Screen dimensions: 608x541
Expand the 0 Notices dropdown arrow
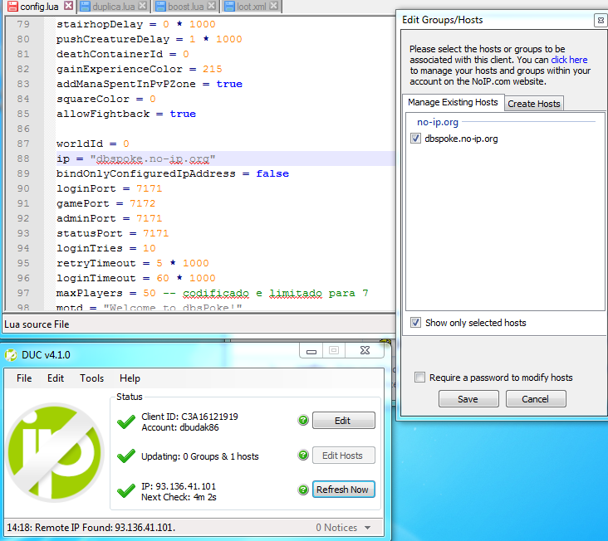click(368, 528)
